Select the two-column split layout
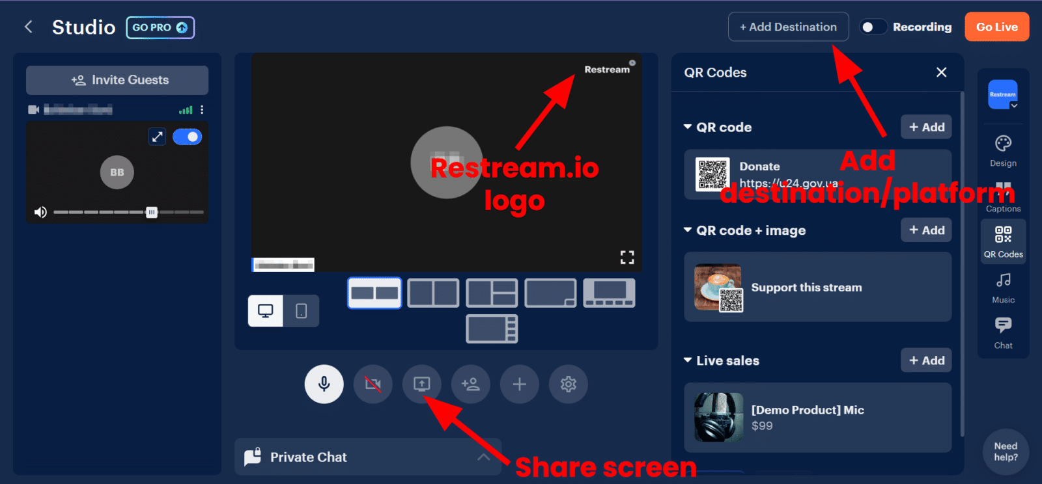 point(433,293)
